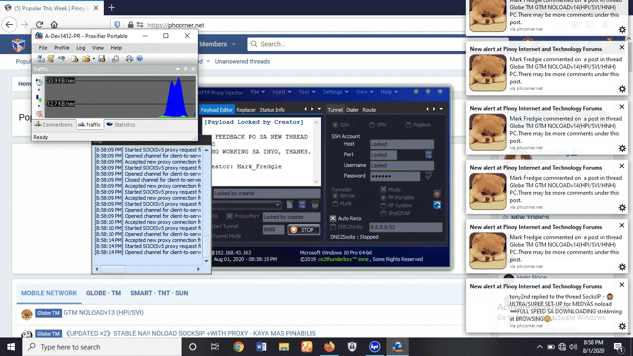This screenshot has width=633, height=356.
Task: Open Chrome from the taskbar
Action: (238, 347)
